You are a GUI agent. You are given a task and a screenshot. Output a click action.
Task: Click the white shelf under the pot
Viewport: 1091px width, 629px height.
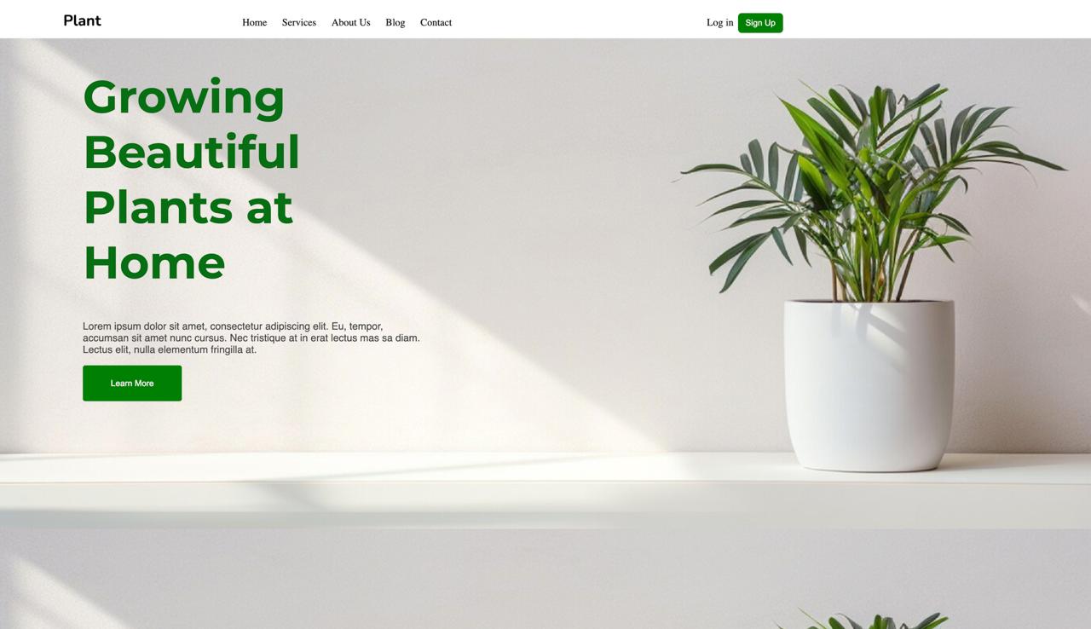tap(545, 490)
